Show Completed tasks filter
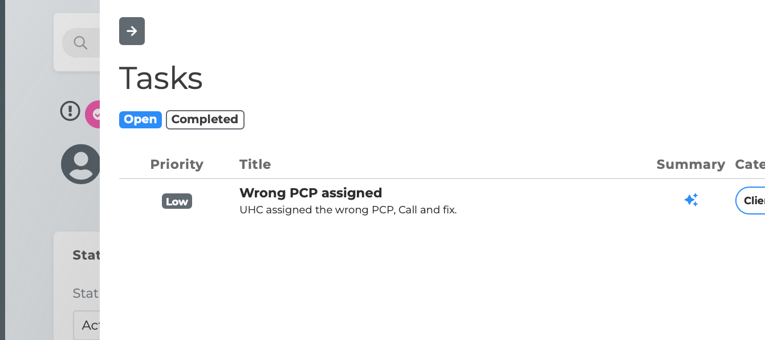The height and width of the screenshot is (340, 765). [205, 119]
